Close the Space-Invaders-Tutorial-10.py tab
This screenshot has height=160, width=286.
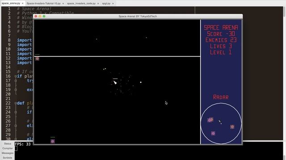coord(63,4)
